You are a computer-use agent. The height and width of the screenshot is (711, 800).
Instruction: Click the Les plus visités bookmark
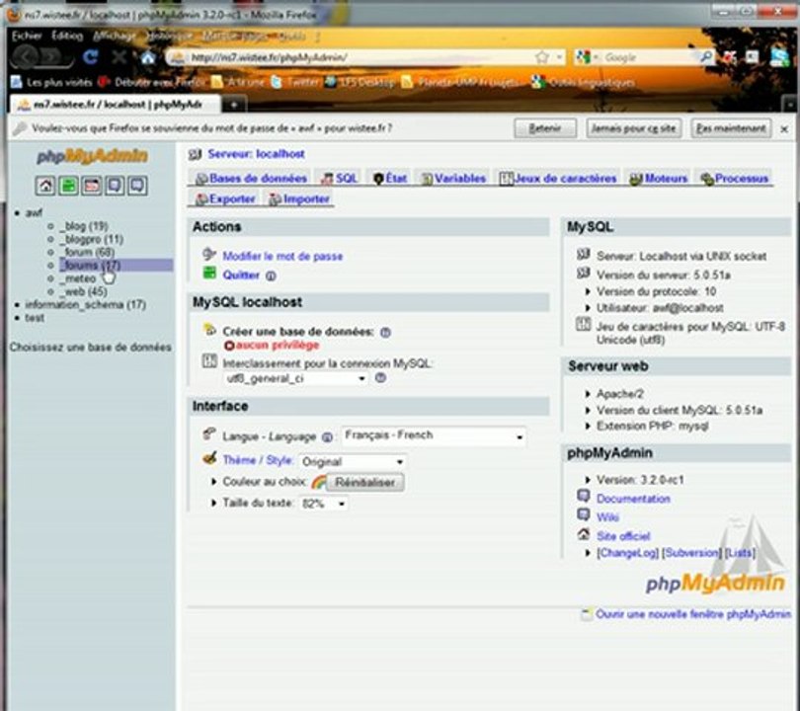[x=51, y=82]
